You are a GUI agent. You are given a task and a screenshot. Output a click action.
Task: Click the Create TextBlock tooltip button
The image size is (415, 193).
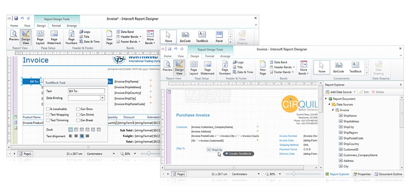pyautogui.click(x=238, y=154)
